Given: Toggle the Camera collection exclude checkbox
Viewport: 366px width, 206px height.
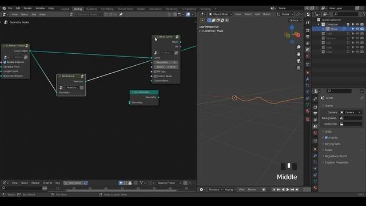Looking at the screenshot, I should 348,38.
